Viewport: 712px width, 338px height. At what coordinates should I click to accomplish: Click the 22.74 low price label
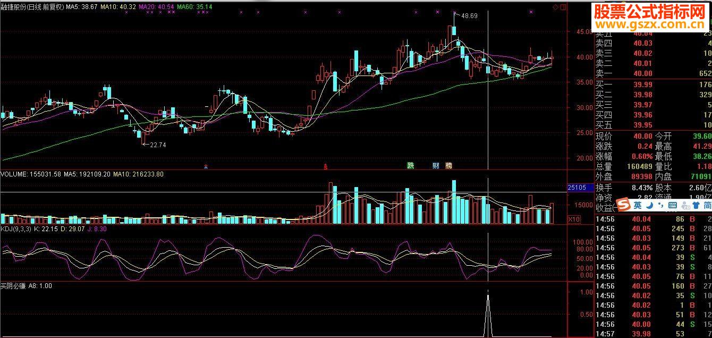158,145
